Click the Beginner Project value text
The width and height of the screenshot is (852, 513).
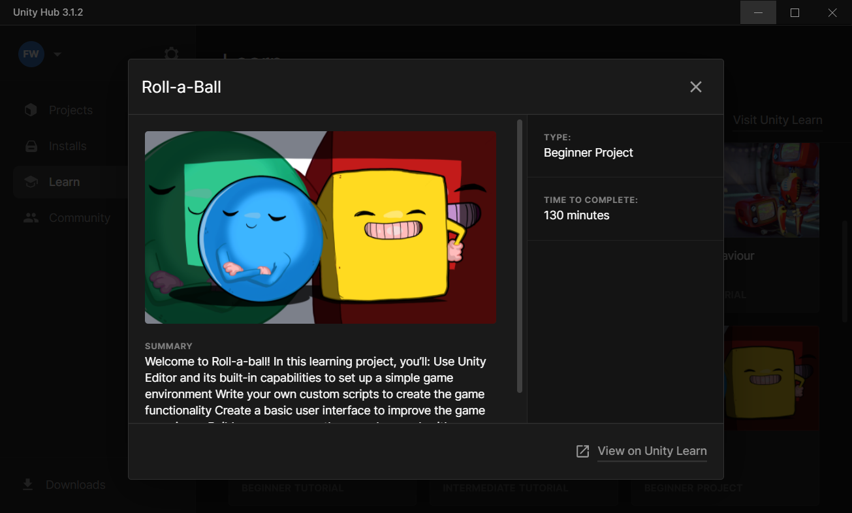(x=588, y=153)
